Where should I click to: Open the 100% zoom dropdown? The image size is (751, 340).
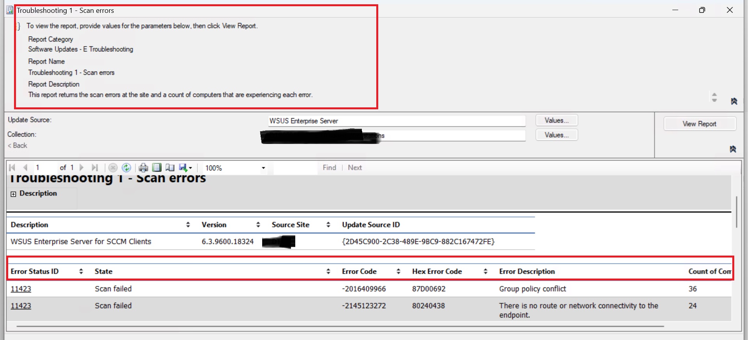[263, 168]
